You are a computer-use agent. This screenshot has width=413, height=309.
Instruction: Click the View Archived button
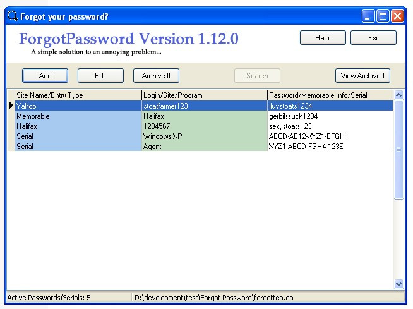[362, 76]
